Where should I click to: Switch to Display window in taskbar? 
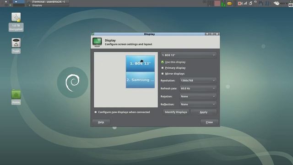coord(48,5)
